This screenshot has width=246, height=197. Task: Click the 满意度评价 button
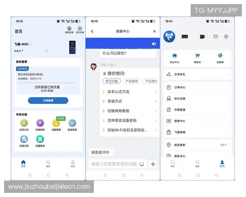point(101,152)
